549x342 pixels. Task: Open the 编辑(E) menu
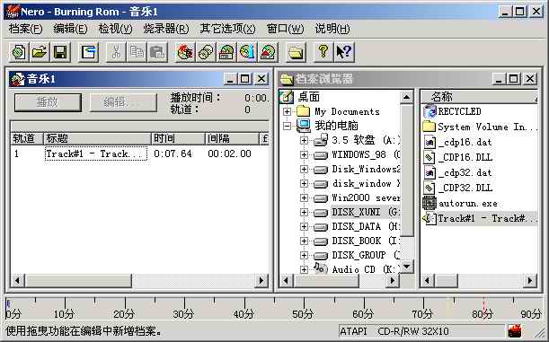tap(70, 29)
